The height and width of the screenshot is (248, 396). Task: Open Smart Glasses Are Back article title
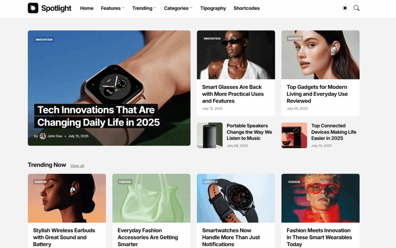click(233, 94)
